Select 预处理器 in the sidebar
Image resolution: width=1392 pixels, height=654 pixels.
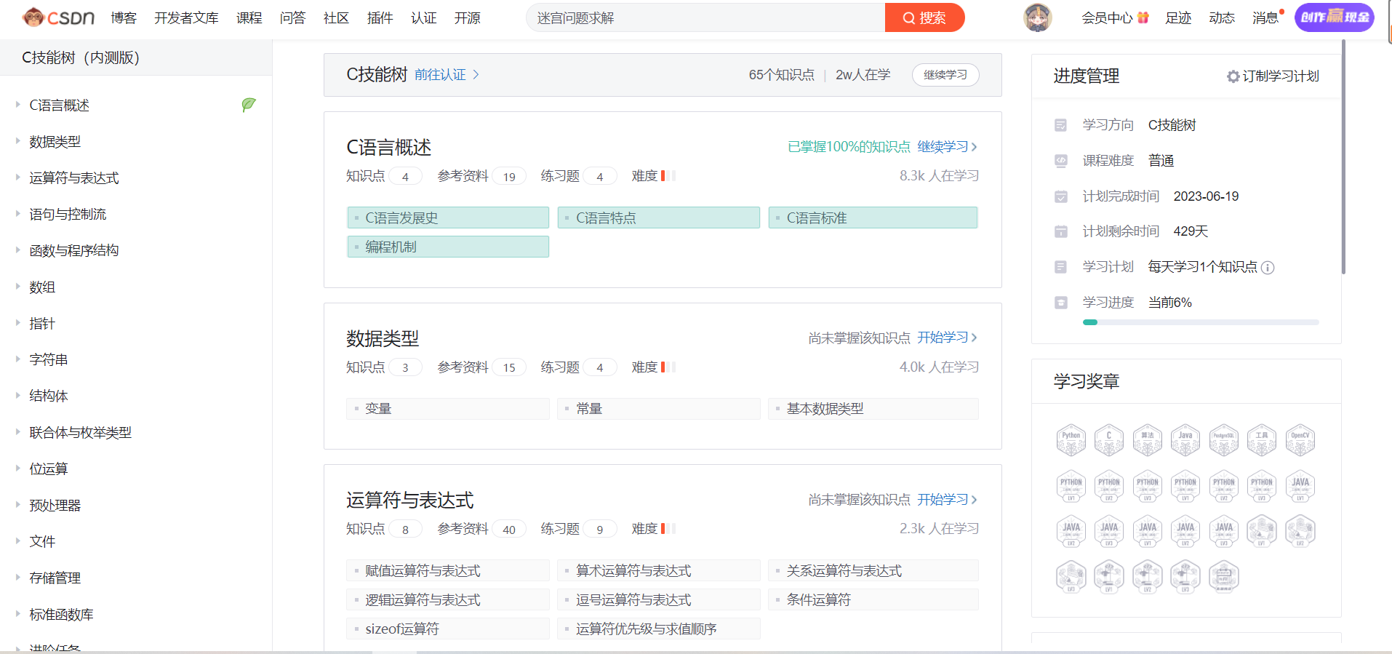[55, 505]
